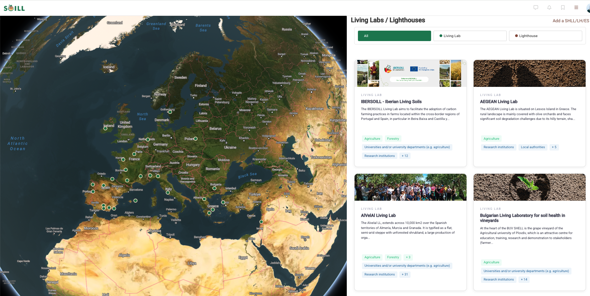Open the messages chat icon
This screenshot has width=590, height=296.
[x=536, y=7]
